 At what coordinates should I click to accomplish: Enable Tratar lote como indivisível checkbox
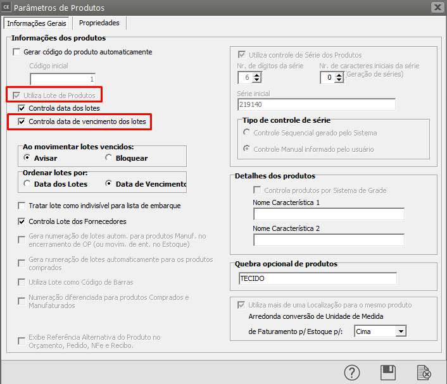[22, 206]
